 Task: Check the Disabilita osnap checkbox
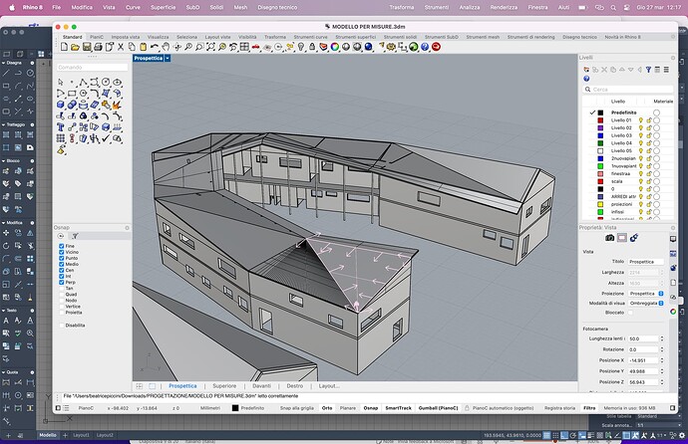[x=62, y=326]
